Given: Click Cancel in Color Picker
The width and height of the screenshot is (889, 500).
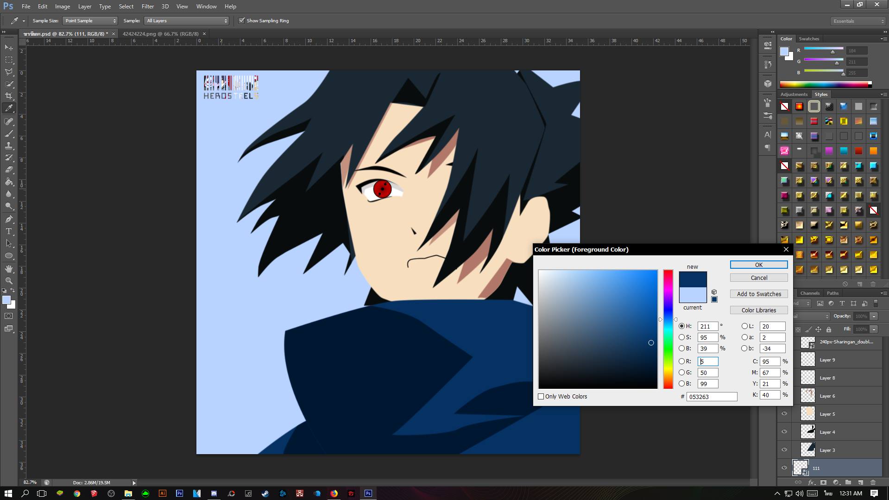Looking at the screenshot, I should (x=759, y=278).
